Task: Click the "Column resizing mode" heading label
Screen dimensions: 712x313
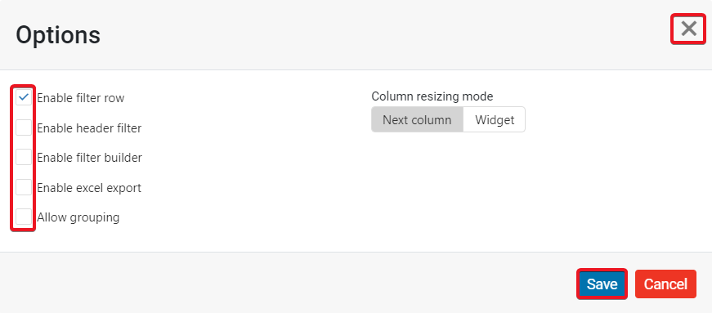Action: click(x=432, y=96)
